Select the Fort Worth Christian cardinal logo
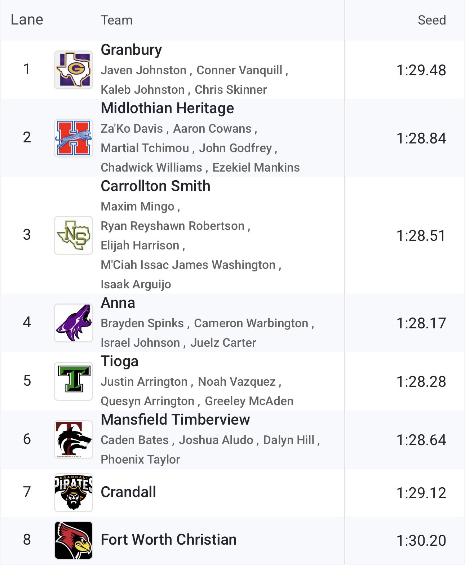 [x=74, y=540]
